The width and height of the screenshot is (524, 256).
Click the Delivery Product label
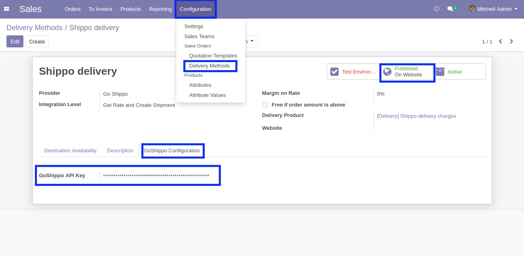tap(283, 115)
